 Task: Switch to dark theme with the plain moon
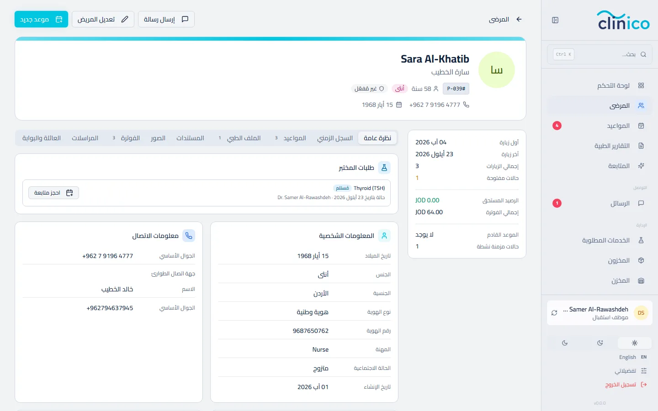coord(565,343)
